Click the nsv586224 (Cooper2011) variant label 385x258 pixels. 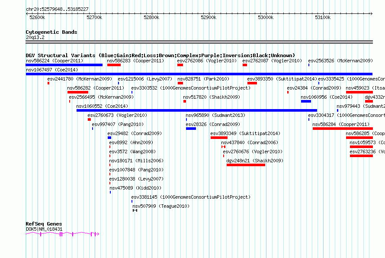(x=55, y=61)
